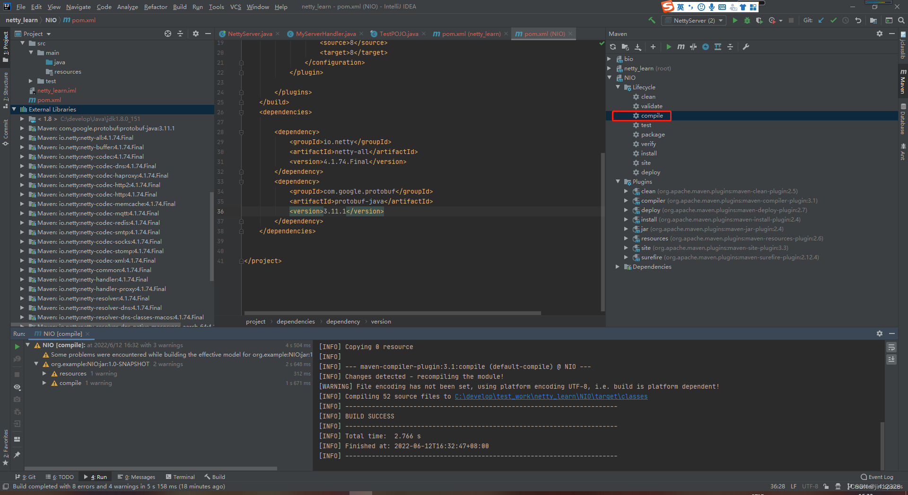Click Run with Coverage icon in toolbar

pos(760,20)
